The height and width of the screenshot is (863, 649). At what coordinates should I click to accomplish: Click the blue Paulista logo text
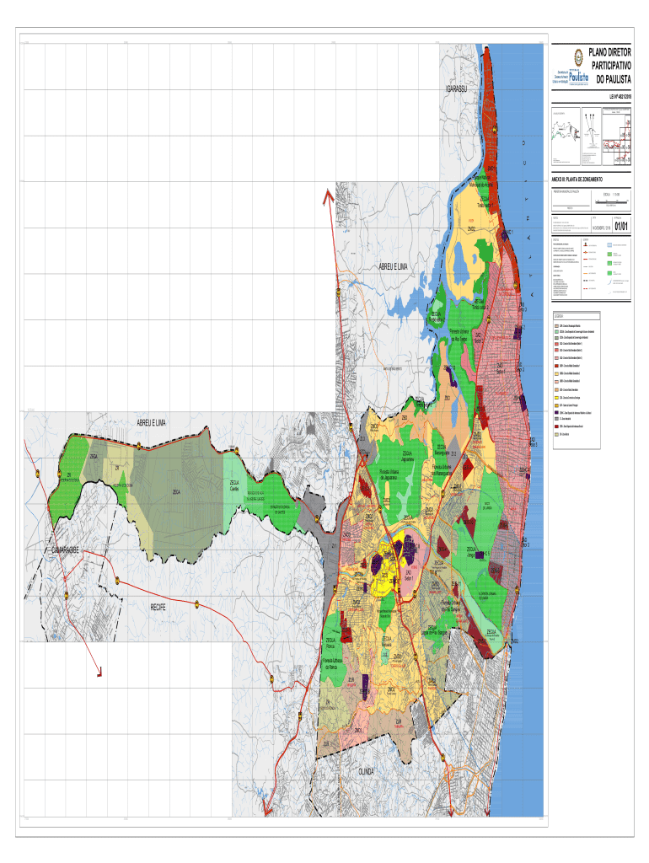[x=579, y=78]
